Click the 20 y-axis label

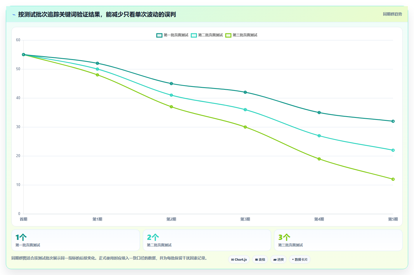[18, 156]
